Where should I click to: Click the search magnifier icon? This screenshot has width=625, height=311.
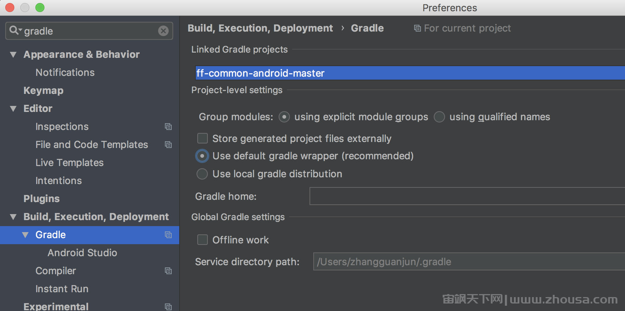pos(14,30)
